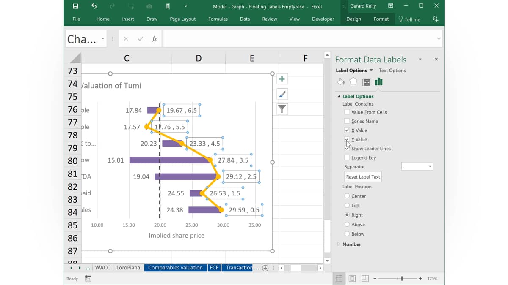Collapse Label Options section triangle
508x285 pixels.
coord(339,96)
